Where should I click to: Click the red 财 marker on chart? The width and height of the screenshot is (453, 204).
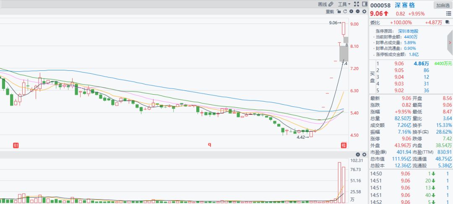(x=16, y=145)
